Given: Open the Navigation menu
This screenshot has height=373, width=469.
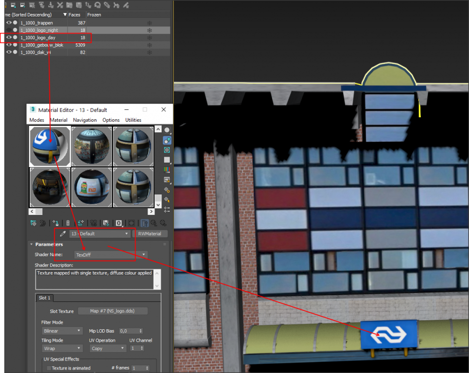Looking at the screenshot, I should (x=84, y=120).
